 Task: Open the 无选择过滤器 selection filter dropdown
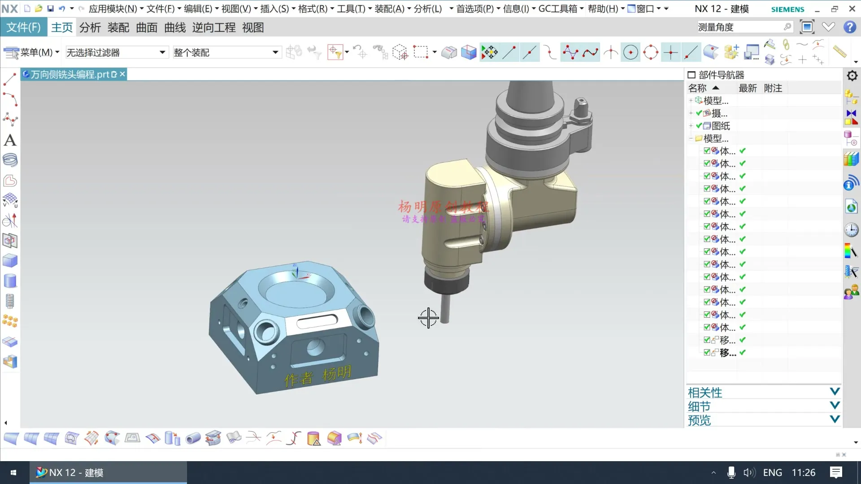coord(162,52)
